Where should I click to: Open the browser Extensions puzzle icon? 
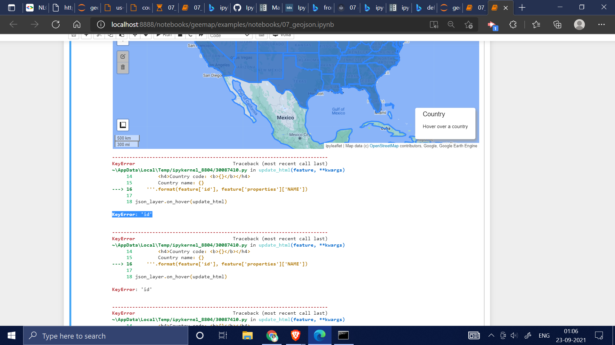pos(513,25)
